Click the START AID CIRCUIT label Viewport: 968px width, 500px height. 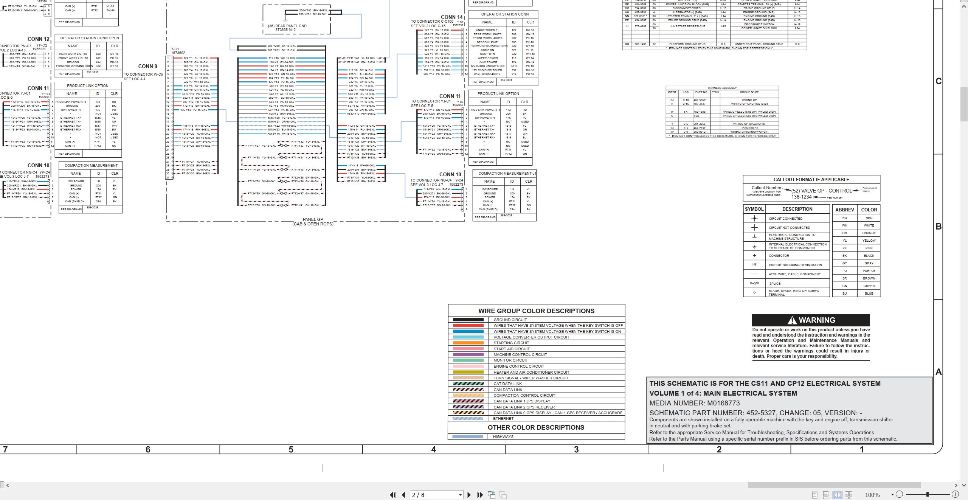512,349
